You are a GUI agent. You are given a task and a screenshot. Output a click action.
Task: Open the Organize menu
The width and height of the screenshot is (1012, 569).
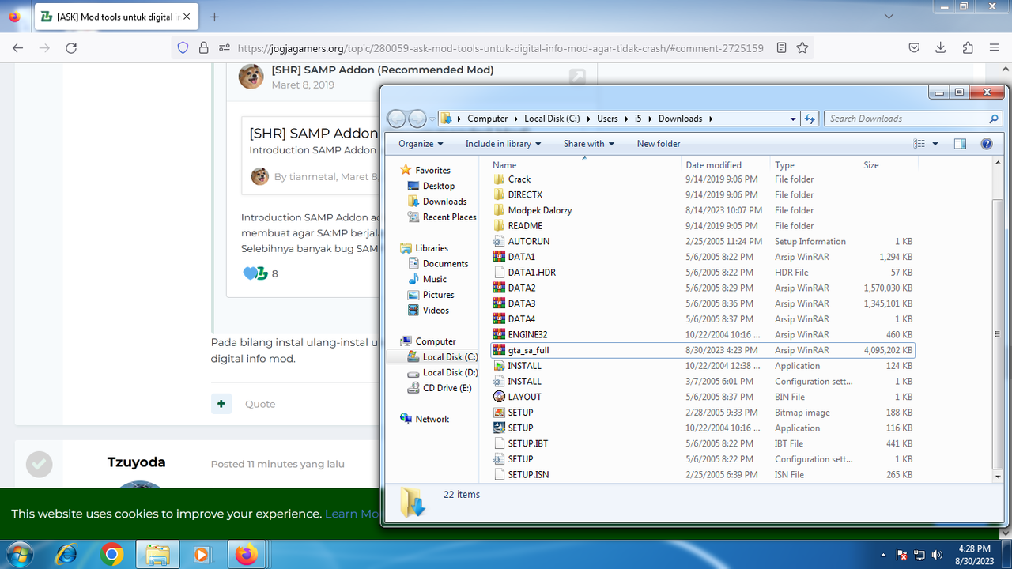421,144
